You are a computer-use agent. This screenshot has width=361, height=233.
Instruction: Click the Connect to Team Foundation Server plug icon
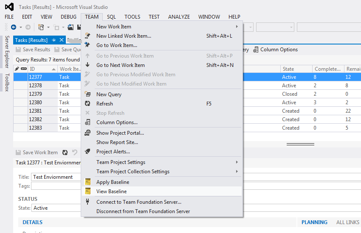pyautogui.click(x=87, y=202)
